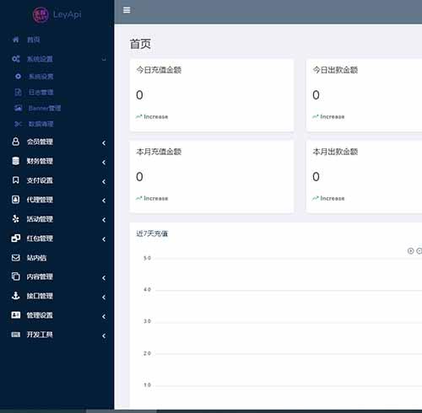Click the chart zoom-in plus icon
The image size is (422, 413).
click(410, 251)
